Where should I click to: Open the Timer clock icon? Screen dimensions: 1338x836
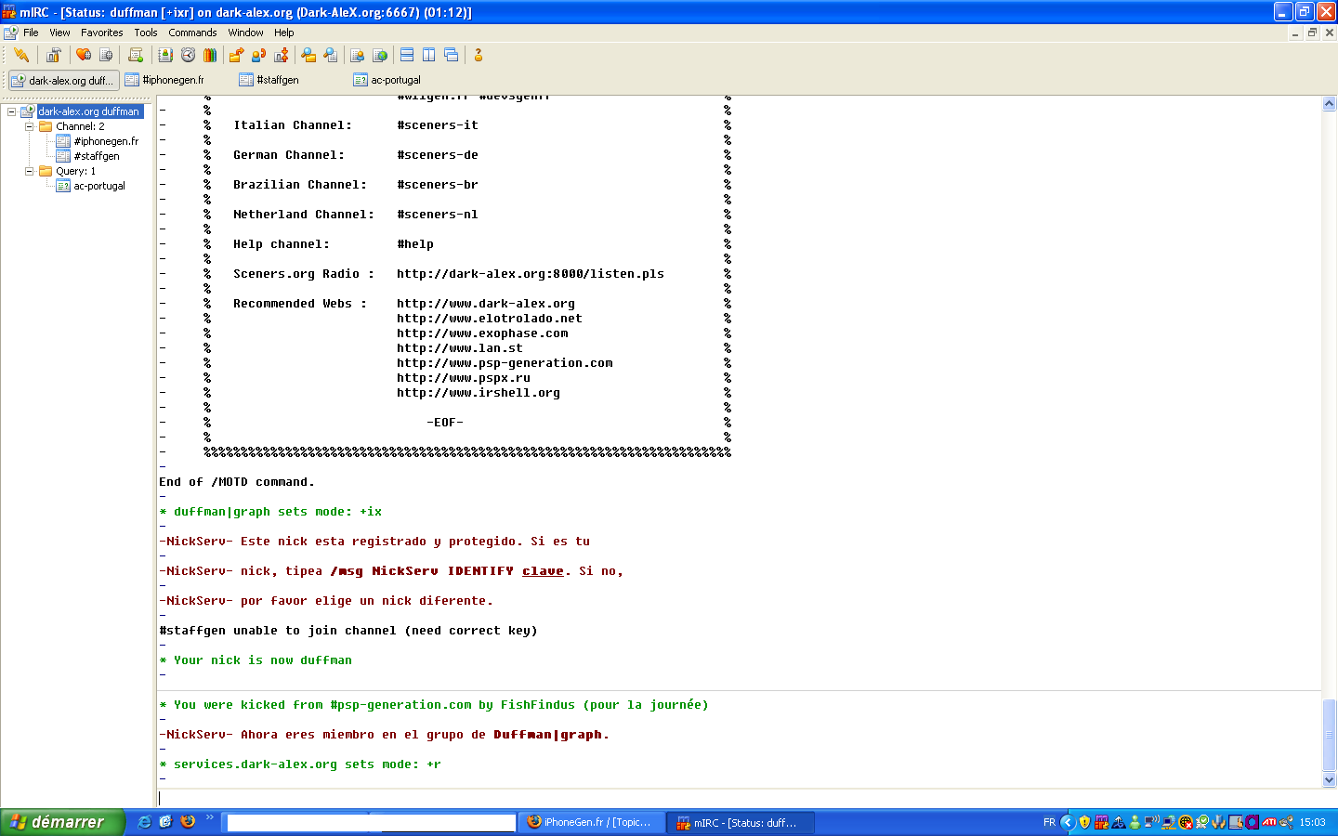pyautogui.click(x=188, y=55)
